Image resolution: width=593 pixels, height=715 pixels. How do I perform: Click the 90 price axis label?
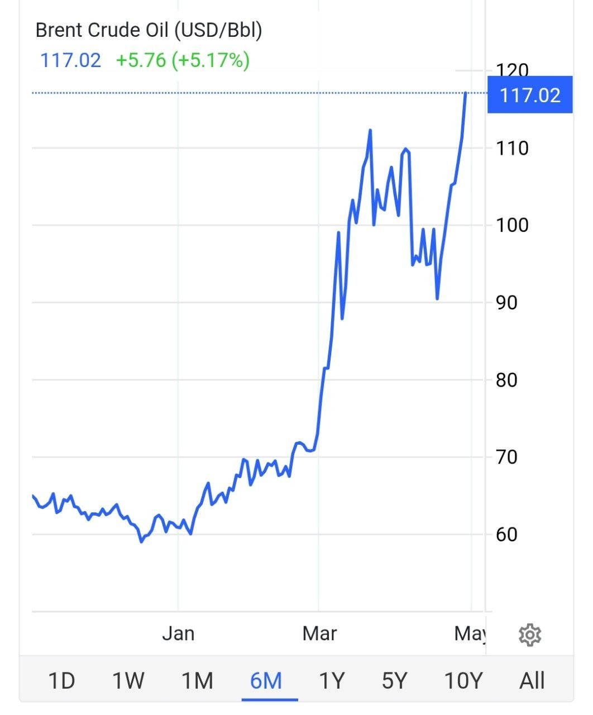click(506, 303)
